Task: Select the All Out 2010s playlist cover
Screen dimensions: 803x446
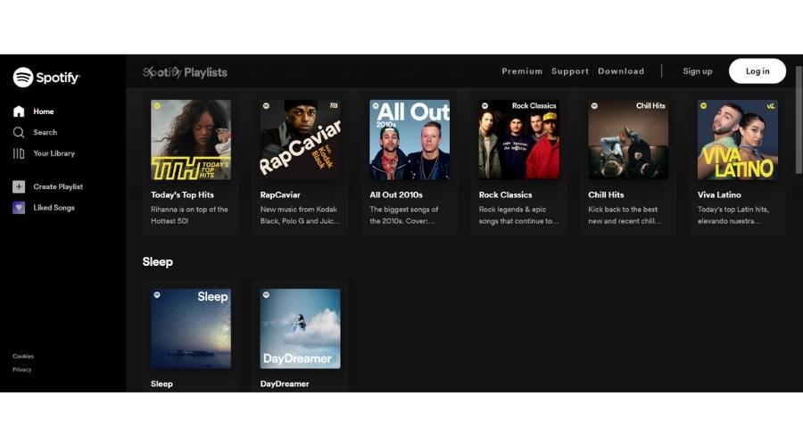Action: click(x=410, y=139)
